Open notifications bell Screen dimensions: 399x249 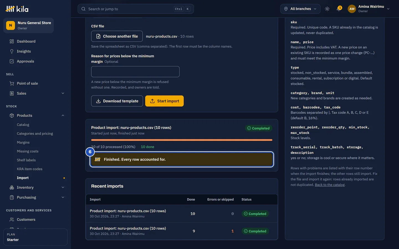[x=339, y=9]
